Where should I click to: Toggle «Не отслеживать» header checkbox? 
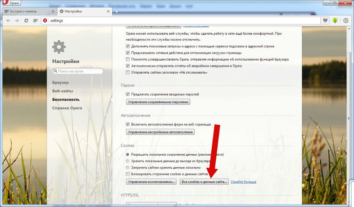[128, 73]
